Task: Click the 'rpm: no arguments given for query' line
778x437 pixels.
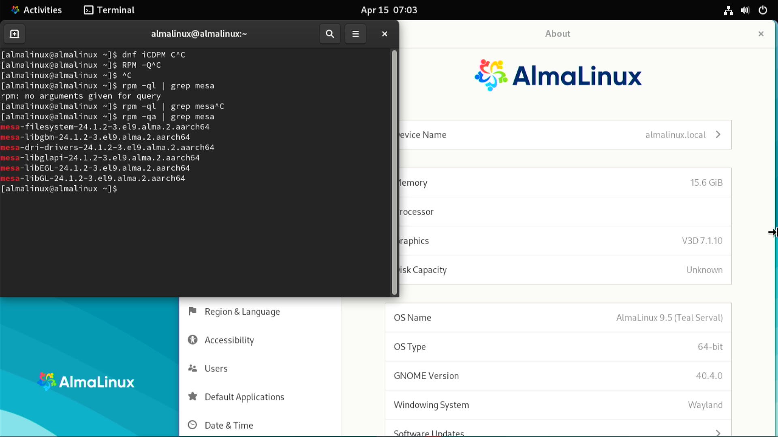Action: coord(81,96)
